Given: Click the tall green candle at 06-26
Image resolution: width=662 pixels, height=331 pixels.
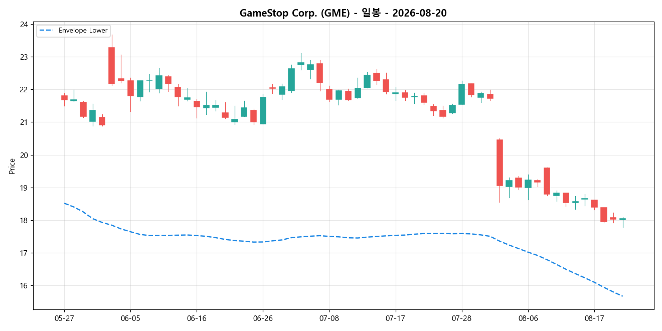Looking at the screenshot, I should (263, 110).
